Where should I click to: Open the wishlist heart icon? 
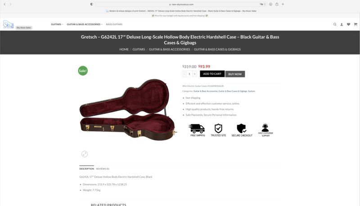click(348, 24)
